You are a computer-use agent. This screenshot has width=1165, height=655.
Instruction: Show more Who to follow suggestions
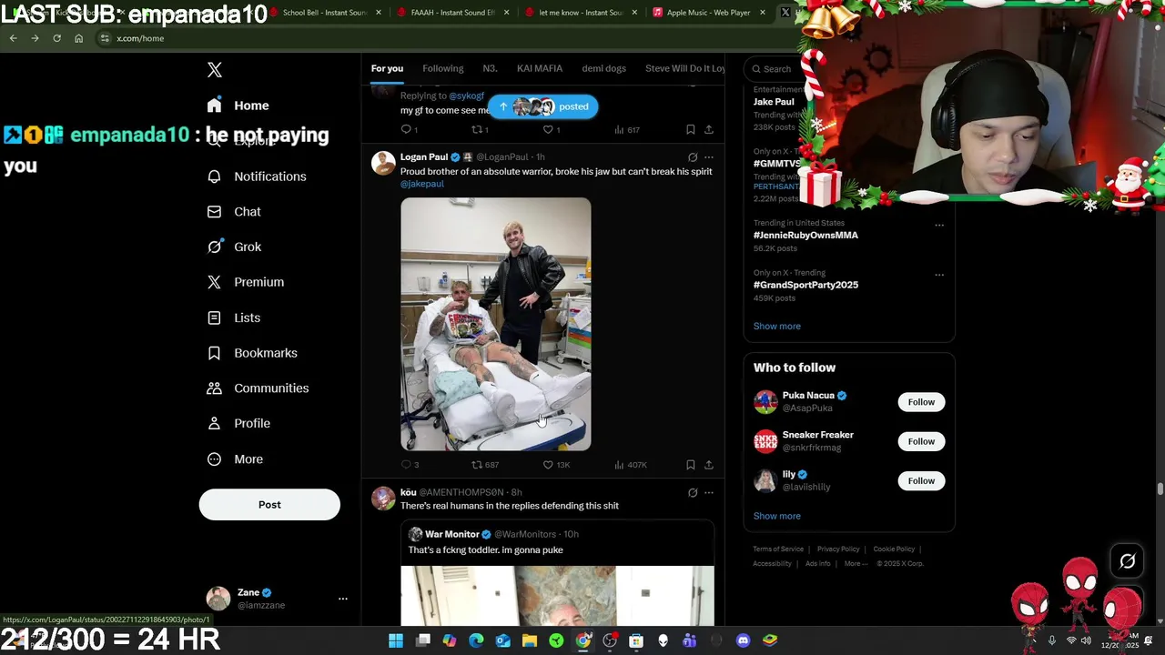click(x=776, y=516)
